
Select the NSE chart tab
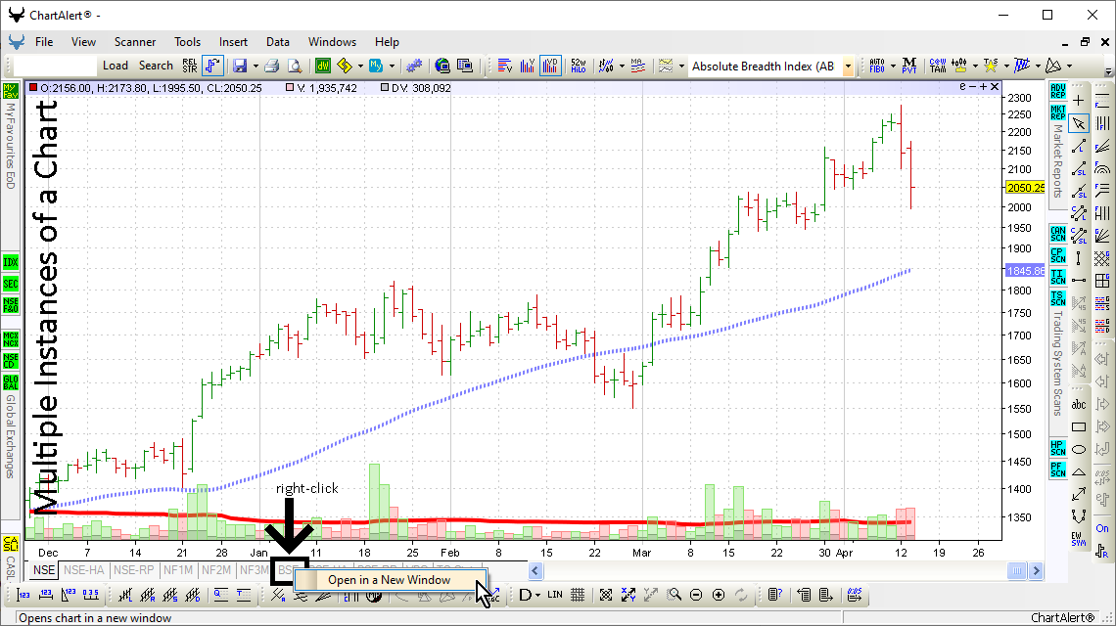[x=44, y=570]
